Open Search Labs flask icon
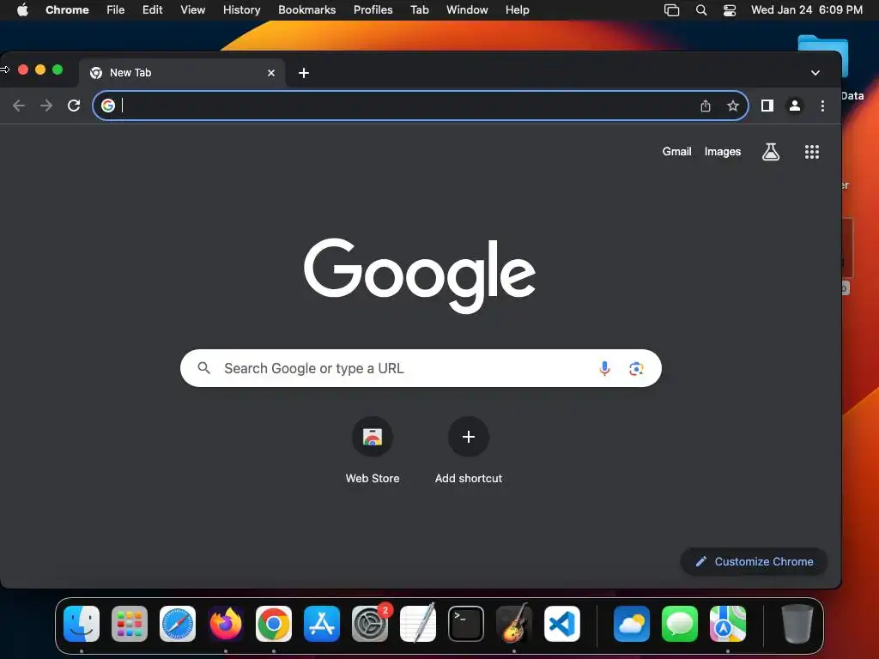This screenshot has width=879, height=659. 770,151
